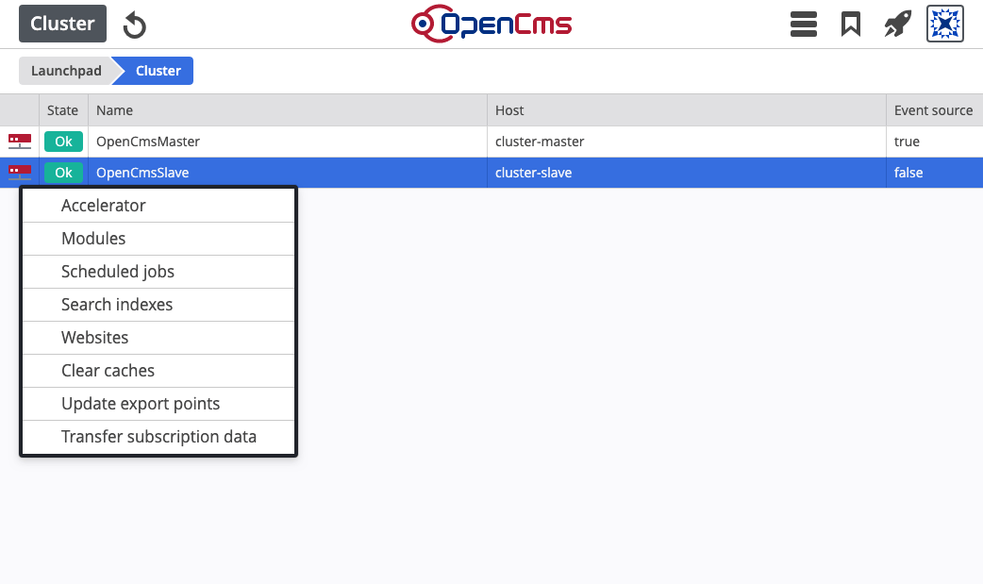Click the Cluster app button

coord(62,24)
